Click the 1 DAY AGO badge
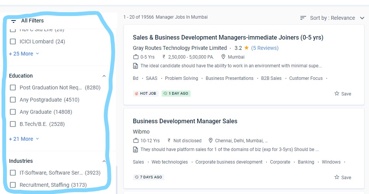Viewport: 369px width, 194px height. [176, 94]
